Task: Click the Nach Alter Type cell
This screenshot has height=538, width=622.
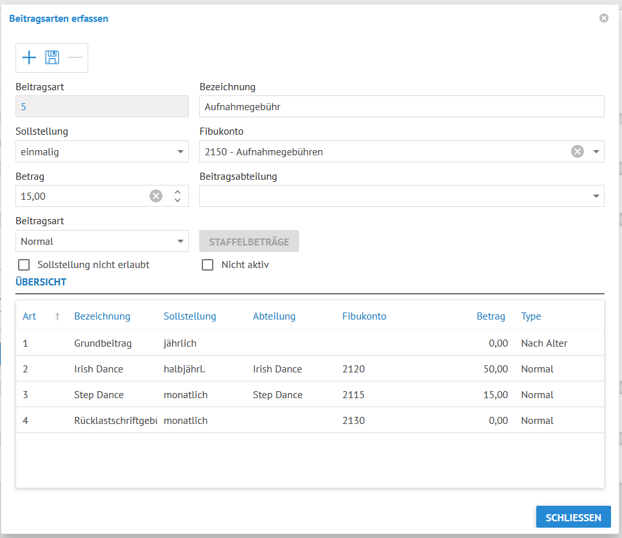Action: pos(544,343)
